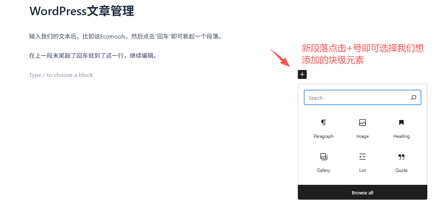Click the red arrow pointing to plus button
Viewport: 441px width, 210px height.
(280, 58)
